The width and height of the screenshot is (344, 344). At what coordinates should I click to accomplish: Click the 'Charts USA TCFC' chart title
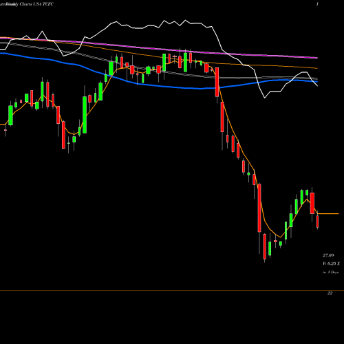tap(36, 4)
